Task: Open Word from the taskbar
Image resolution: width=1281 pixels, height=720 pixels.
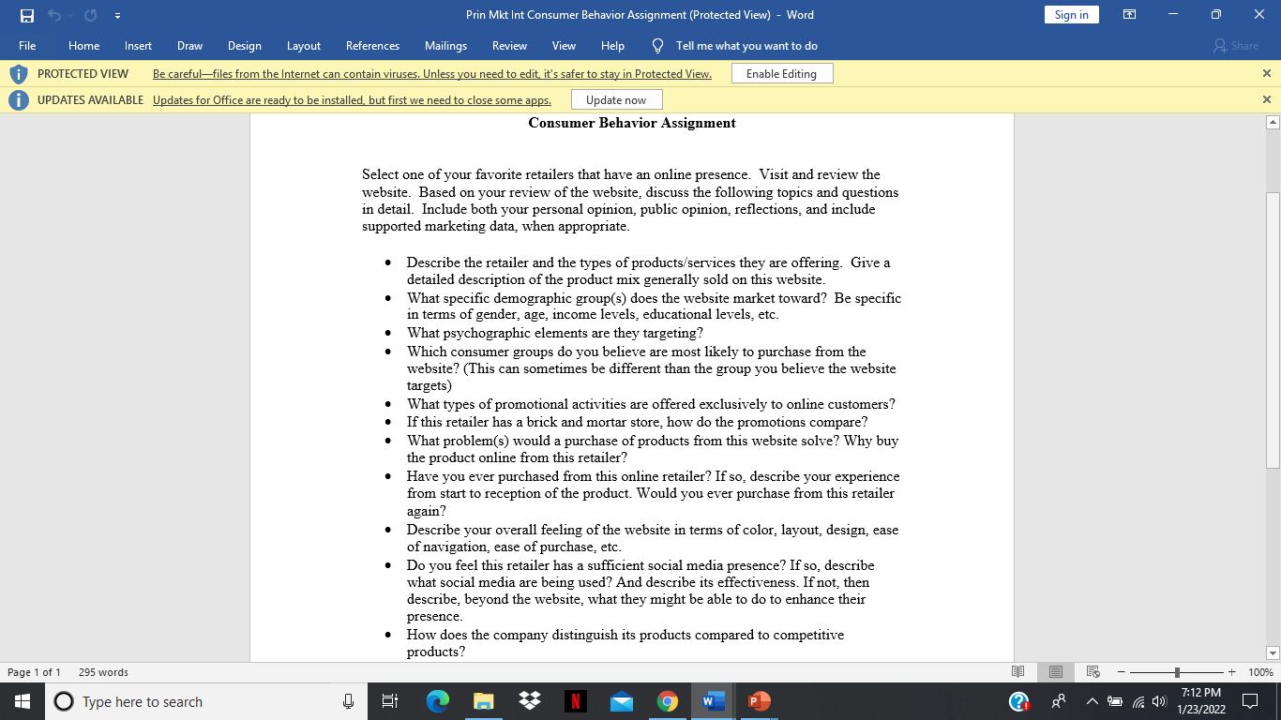Action: 713,700
